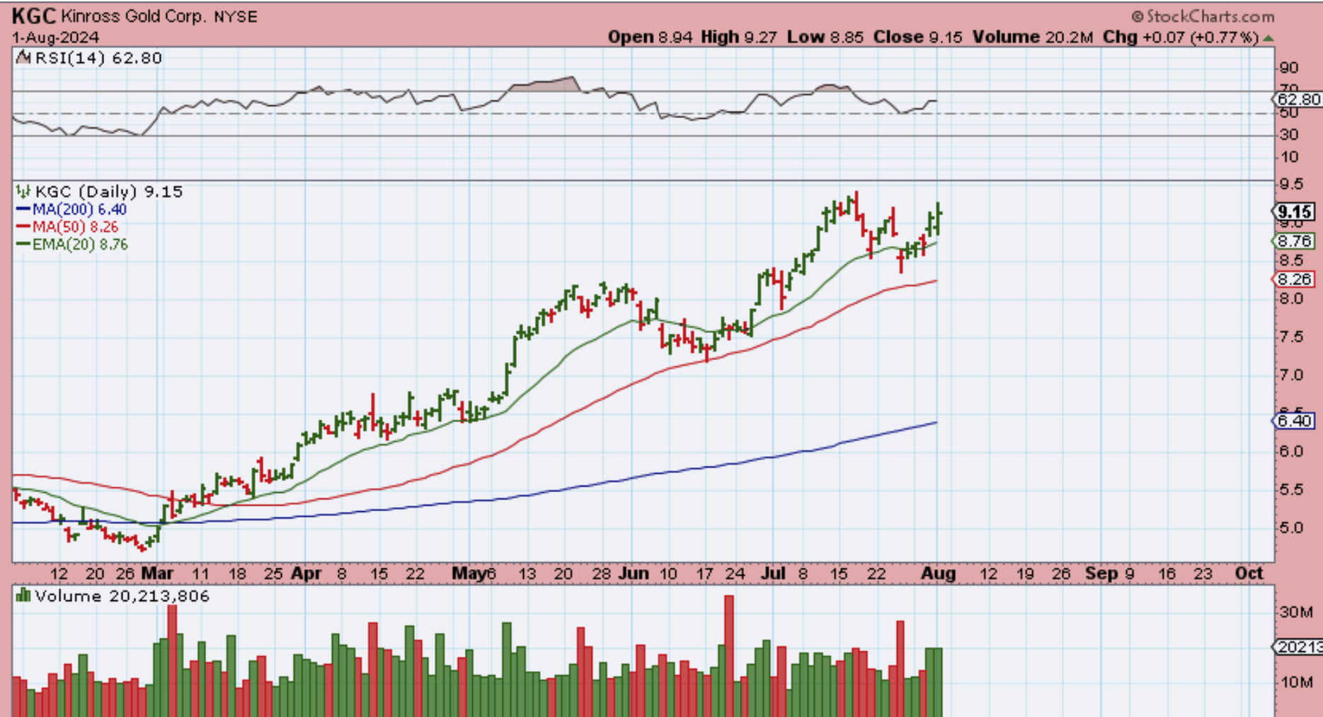Click the Low 8.85 value in the header
The width and height of the screenshot is (1323, 717).
[x=825, y=37]
